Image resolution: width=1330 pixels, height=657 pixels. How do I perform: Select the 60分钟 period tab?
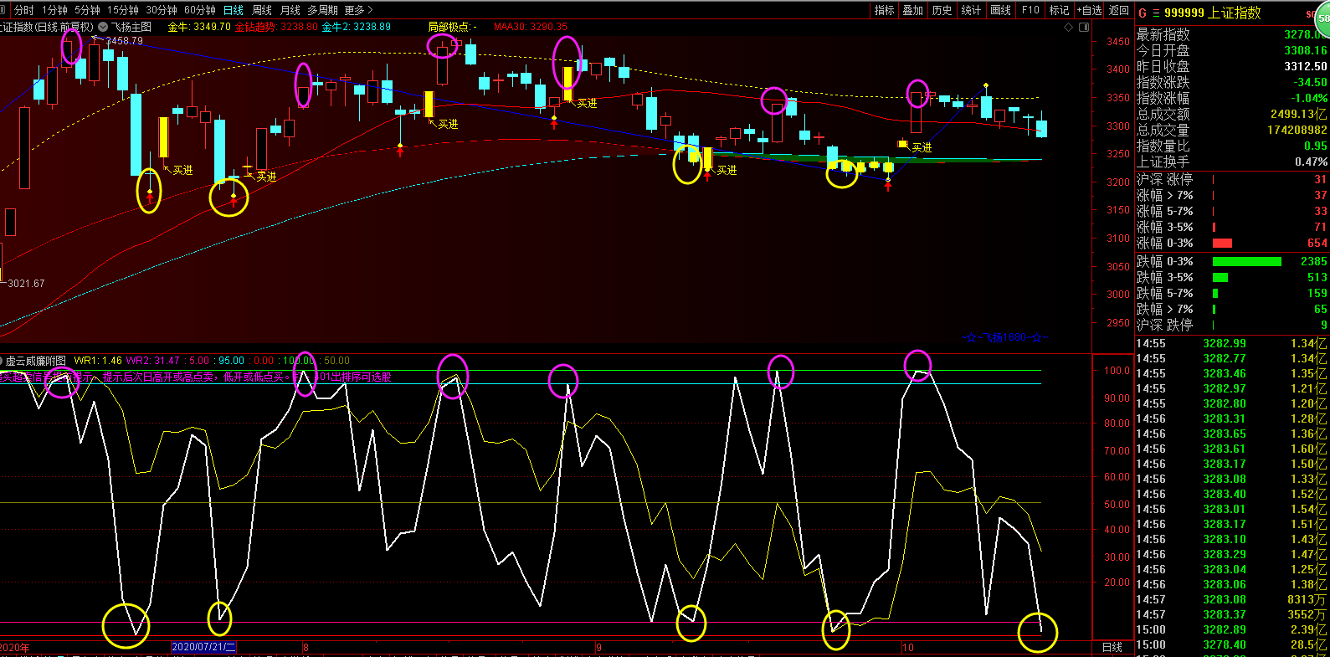click(200, 10)
